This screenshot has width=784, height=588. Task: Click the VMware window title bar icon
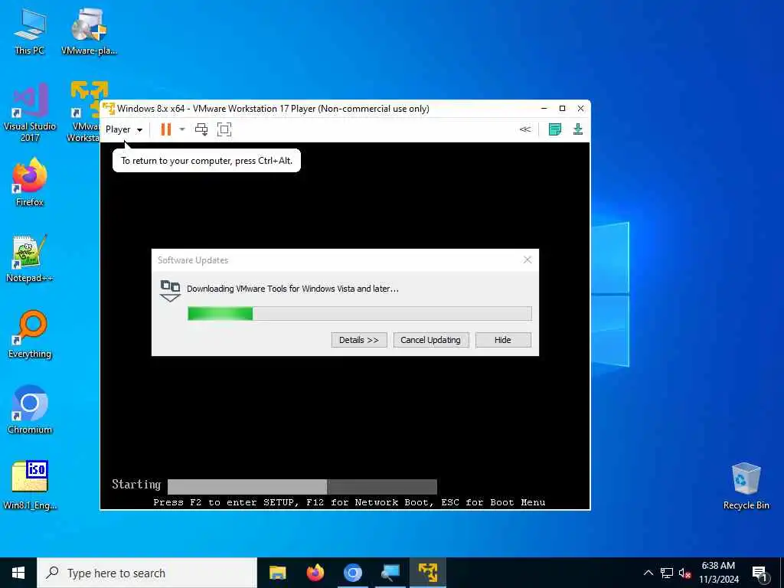[109, 109]
